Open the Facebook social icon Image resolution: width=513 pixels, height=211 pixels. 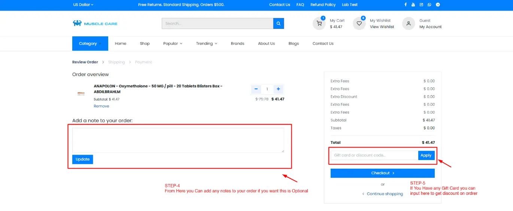406,5
